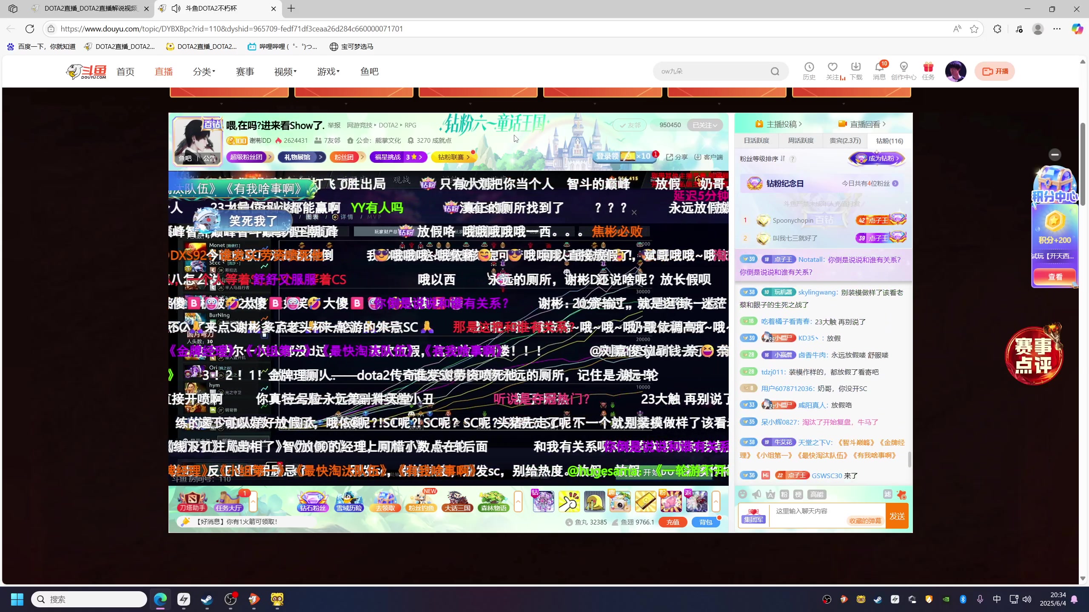Click the 任务 gift icon in header
Image resolution: width=1089 pixels, height=612 pixels.
click(928, 67)
